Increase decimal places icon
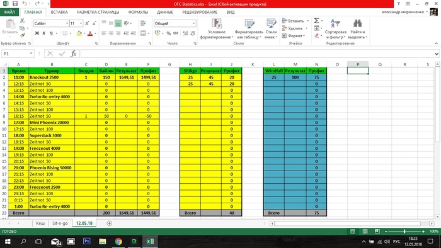The width and height of the screenshot is (441, 248). pos(185,33)
